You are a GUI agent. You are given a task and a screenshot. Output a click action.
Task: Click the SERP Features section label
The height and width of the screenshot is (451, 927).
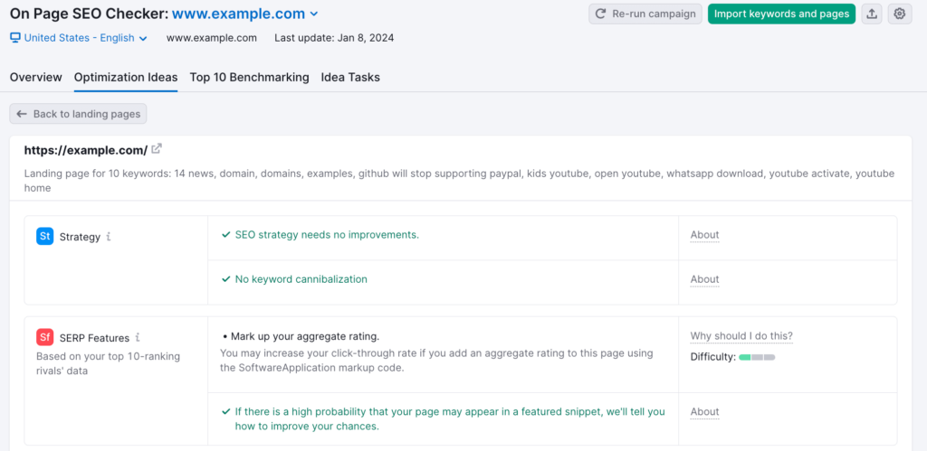[x=94, y=338]
